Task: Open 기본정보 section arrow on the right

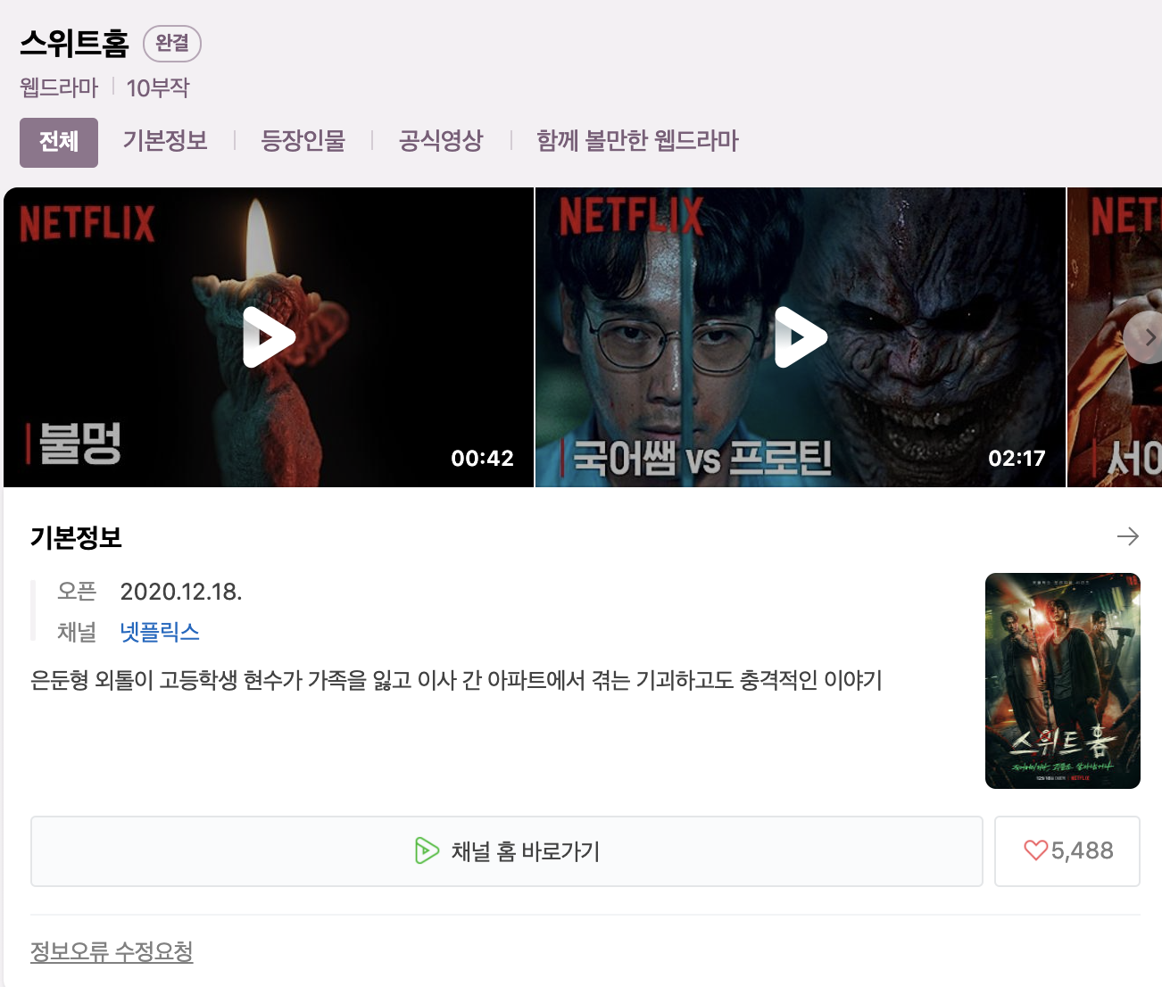Action: 1128,536
